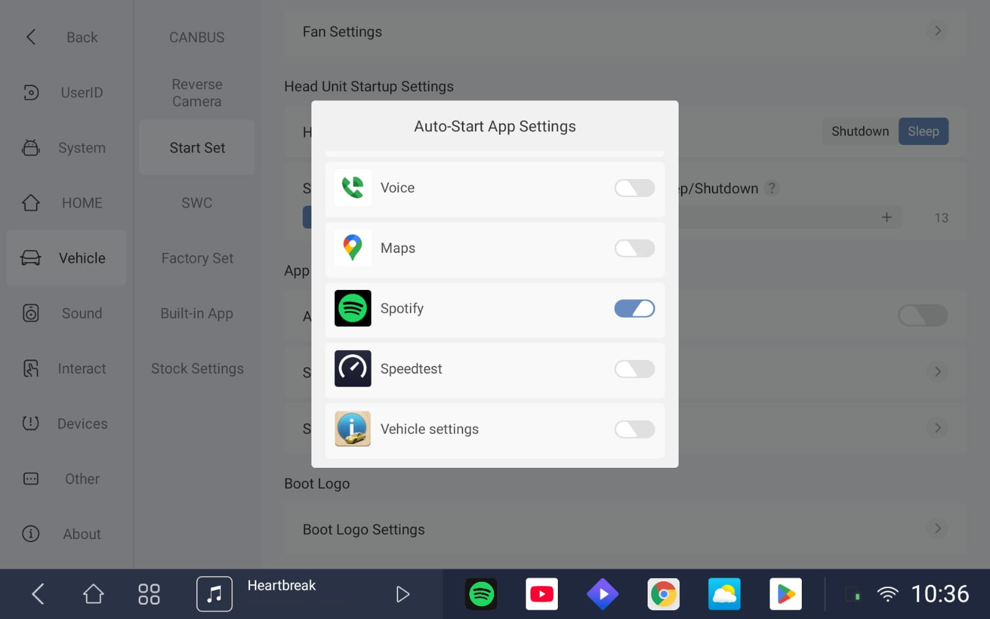Launch Chrome from the bottom dock
Viewport: 990px width, 619px height.
pyautogui.click(x=663, y=594)
